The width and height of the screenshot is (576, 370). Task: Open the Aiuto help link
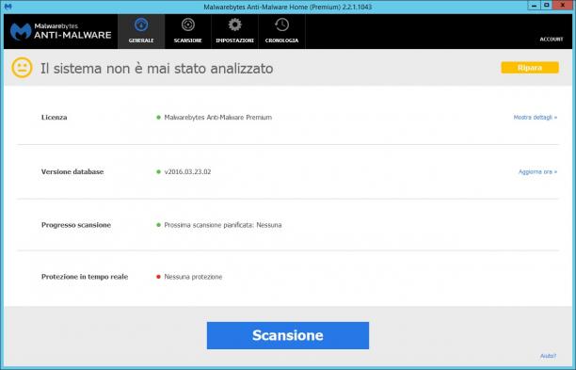point(548,356)
